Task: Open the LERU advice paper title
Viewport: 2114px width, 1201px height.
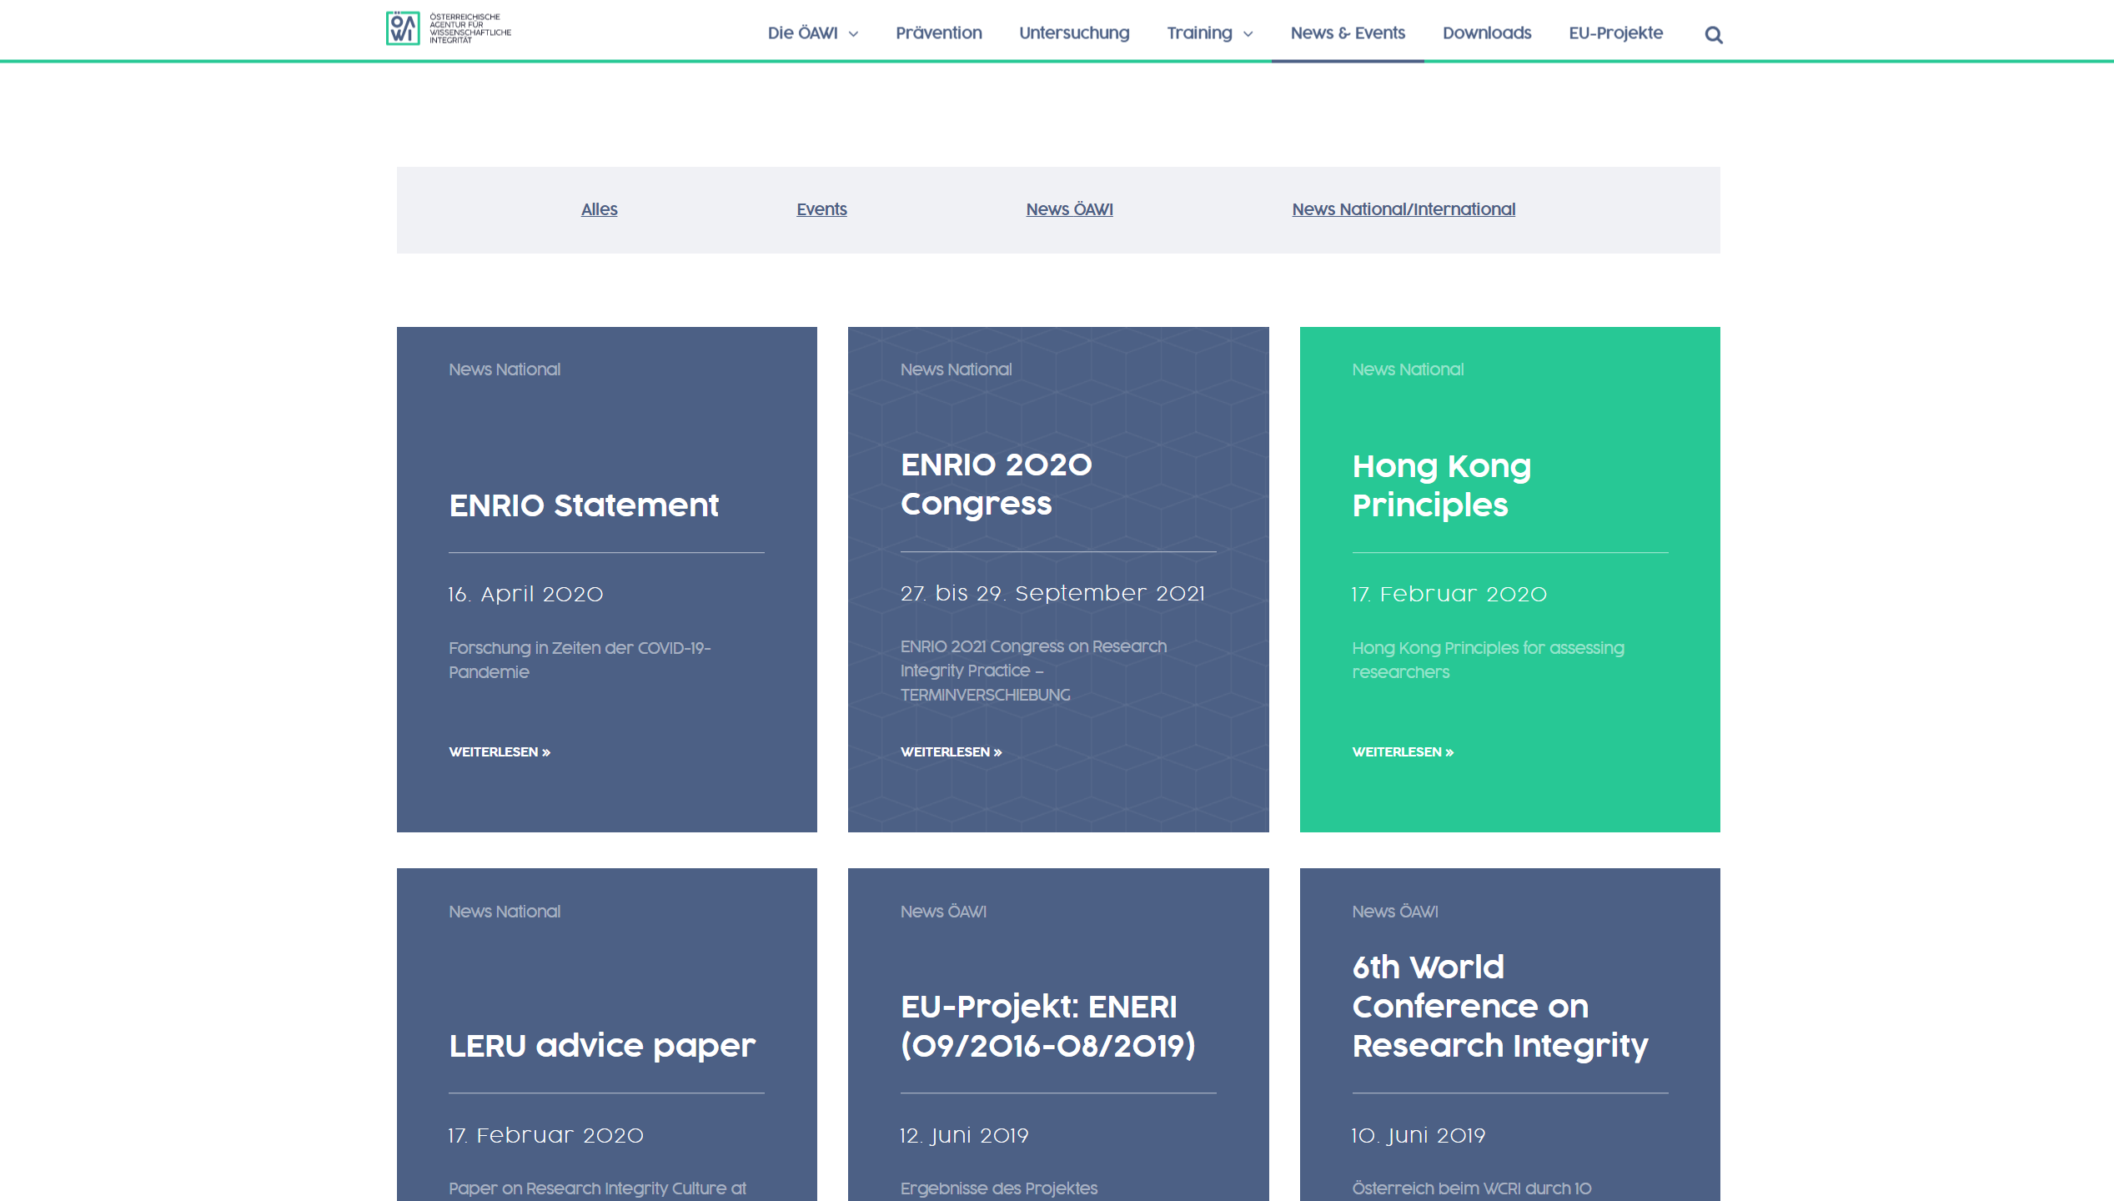Action: [602, 1046]
